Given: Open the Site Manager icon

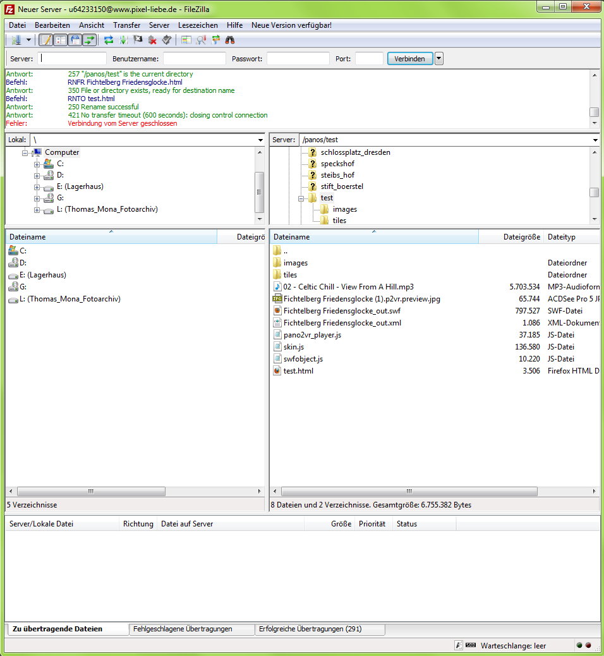Looking at the screenshot, I should 16,40.
